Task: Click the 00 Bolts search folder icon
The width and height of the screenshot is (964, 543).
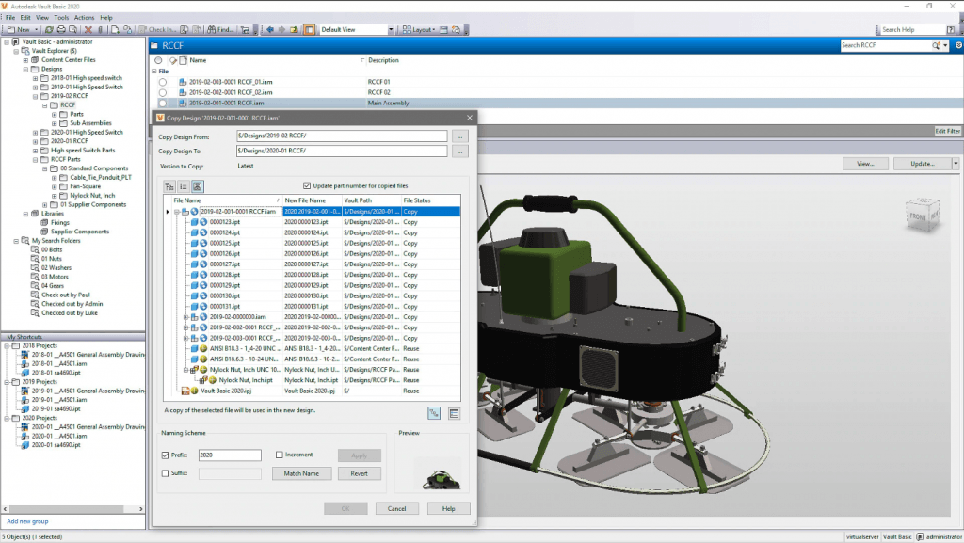Action: [35, 249]
